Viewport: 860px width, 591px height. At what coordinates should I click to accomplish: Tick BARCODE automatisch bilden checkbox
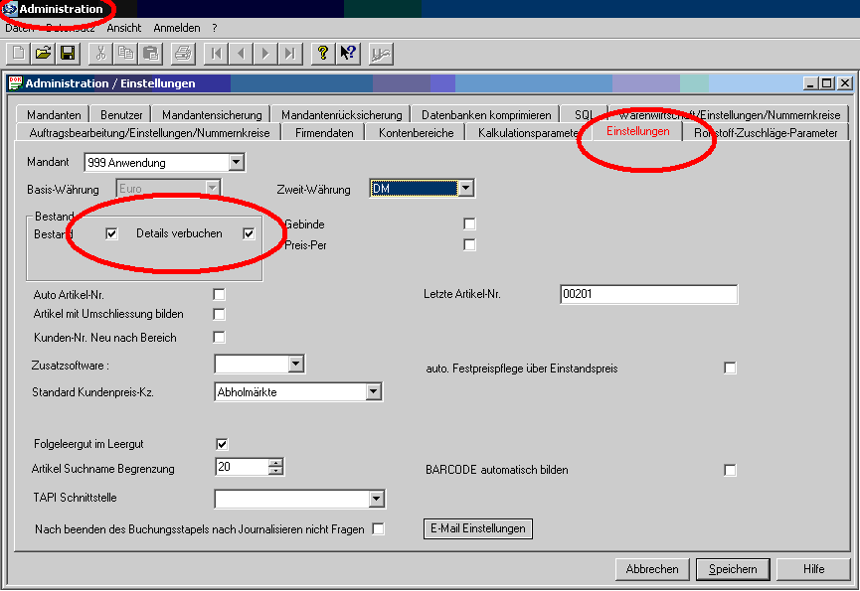[x=731, y=470]
